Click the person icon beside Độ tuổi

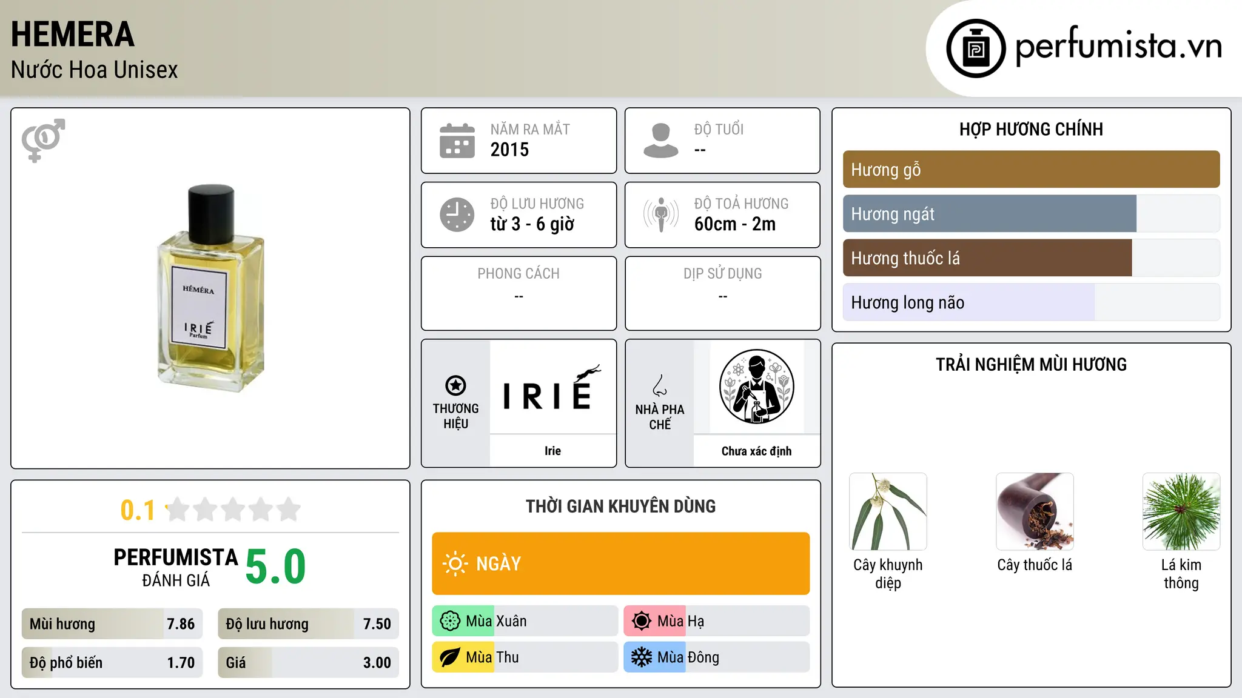[661, 141]
